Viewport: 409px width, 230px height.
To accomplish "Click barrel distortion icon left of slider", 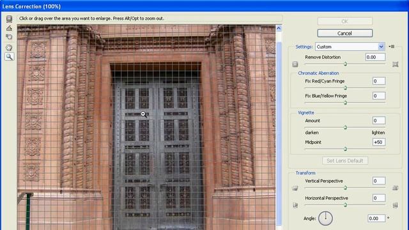I will [295, 64].
